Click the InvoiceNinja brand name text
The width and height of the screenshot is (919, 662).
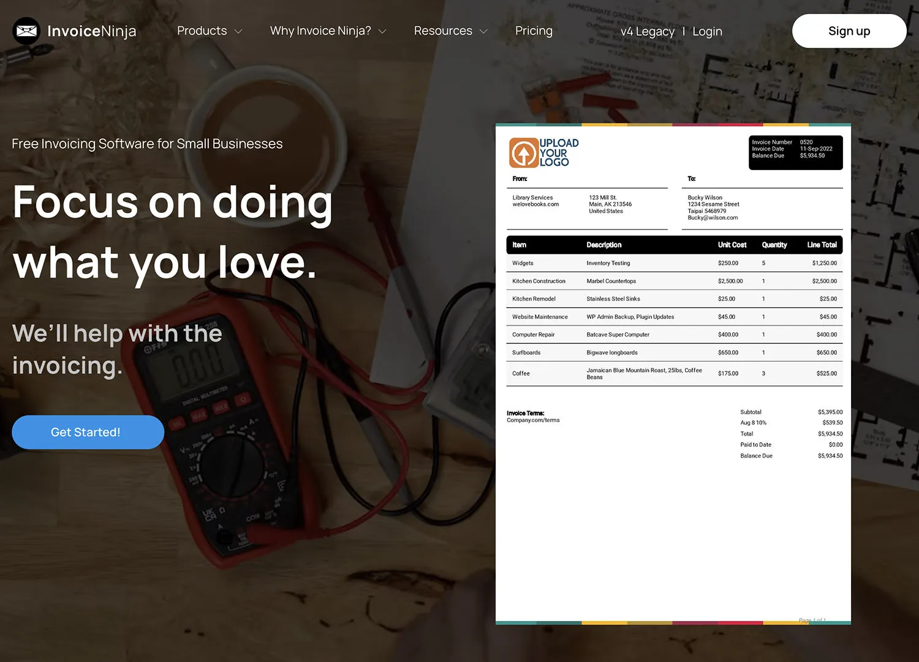[x=92, y=31]
